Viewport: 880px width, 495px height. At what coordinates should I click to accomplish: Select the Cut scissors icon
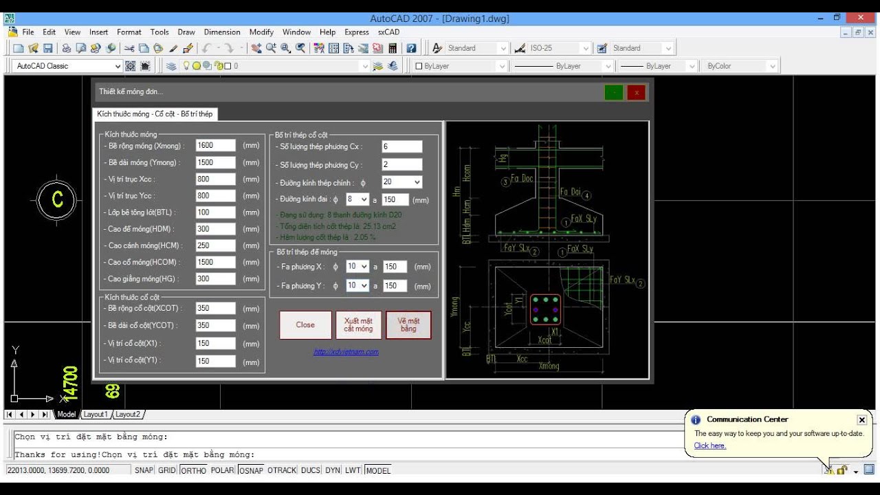[x=129, y=48]
